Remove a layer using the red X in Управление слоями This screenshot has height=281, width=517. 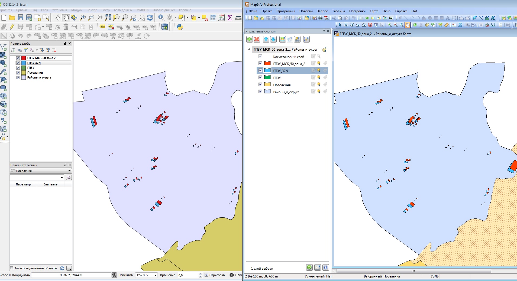pyautogui.click(x=257, y=39)
